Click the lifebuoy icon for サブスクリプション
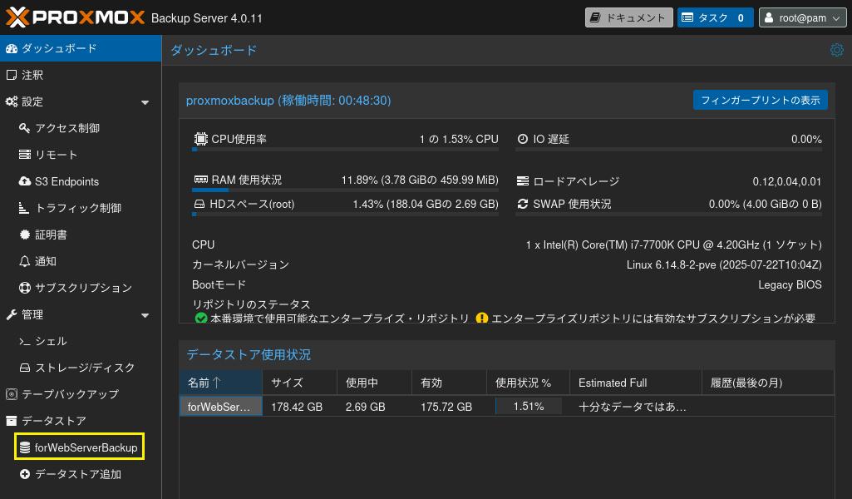 24,288
